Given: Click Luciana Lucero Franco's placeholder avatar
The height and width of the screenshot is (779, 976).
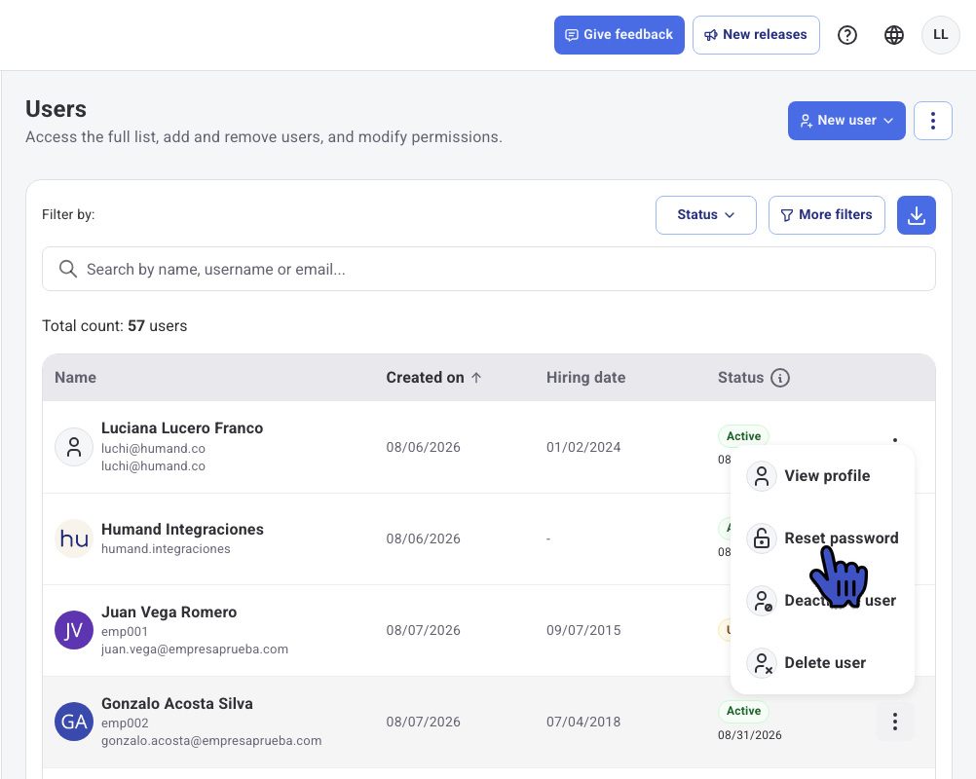Looking at the screenshot, I should [74, 447].
